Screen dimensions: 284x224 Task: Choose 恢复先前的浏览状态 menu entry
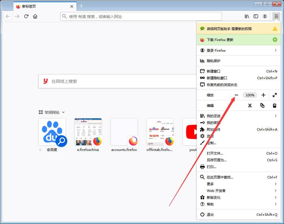[x=238, y=85]
